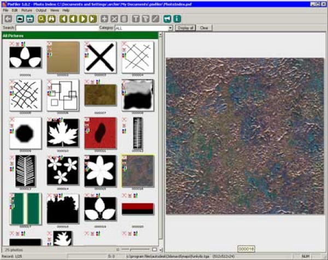
Task: Select the three-leaves thumbnail 000001
Action: point(25,57)
